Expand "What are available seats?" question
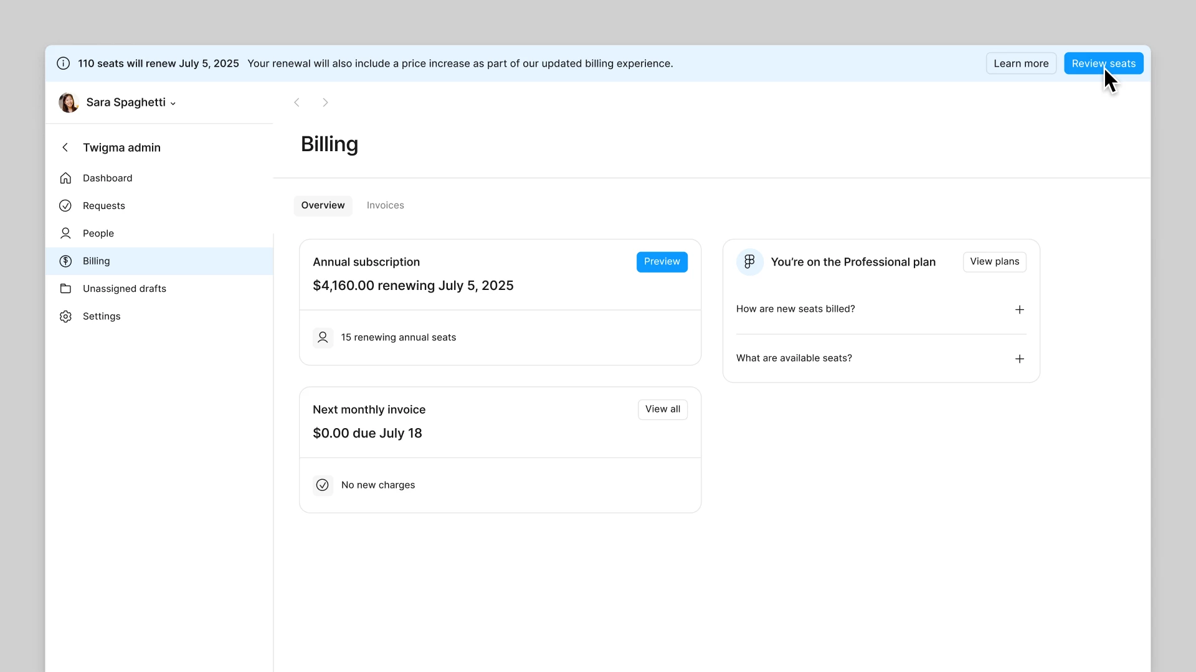 point(1019,359)
